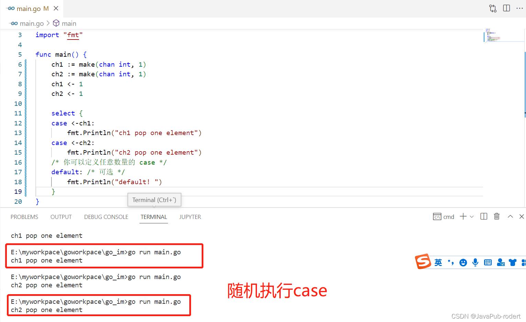Open the compare changes icon in editor toolbar
Image resolution: width=526 pixels, height=322 pixels.
click(x=493, y=8)
